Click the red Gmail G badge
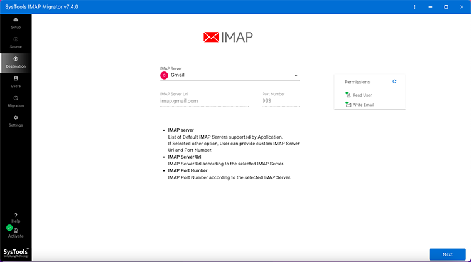Image resolution: width=471 pixels, height=262 pixels. (164, 76)
